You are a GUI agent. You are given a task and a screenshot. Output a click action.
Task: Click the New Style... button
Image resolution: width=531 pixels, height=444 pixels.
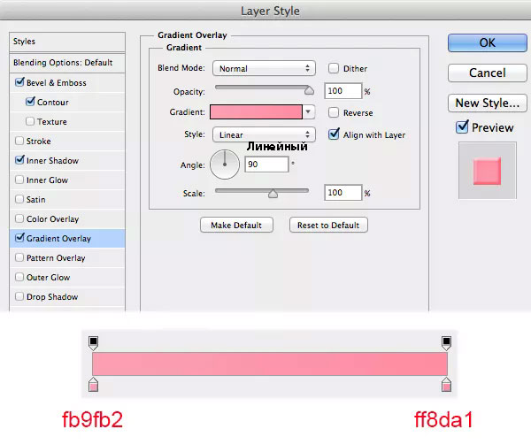pos(488,103)
